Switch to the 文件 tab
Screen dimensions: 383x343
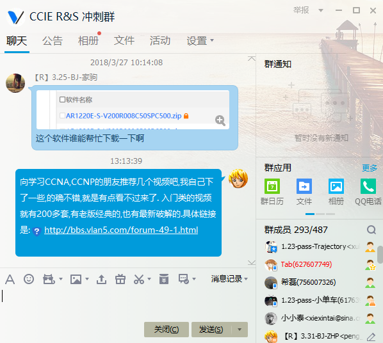(x=124, y=40)
